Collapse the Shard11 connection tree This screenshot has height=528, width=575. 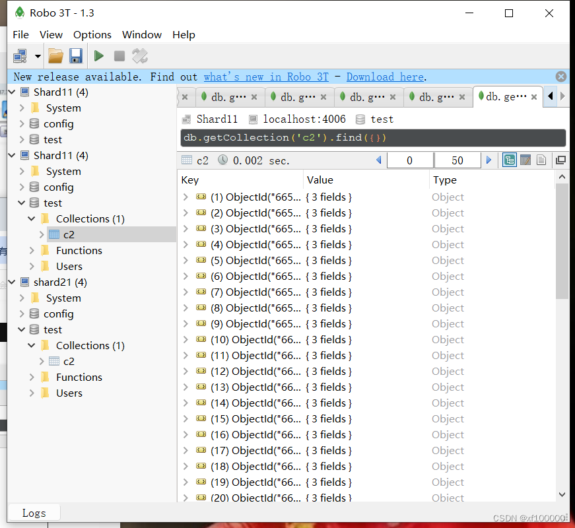point(11,92)
